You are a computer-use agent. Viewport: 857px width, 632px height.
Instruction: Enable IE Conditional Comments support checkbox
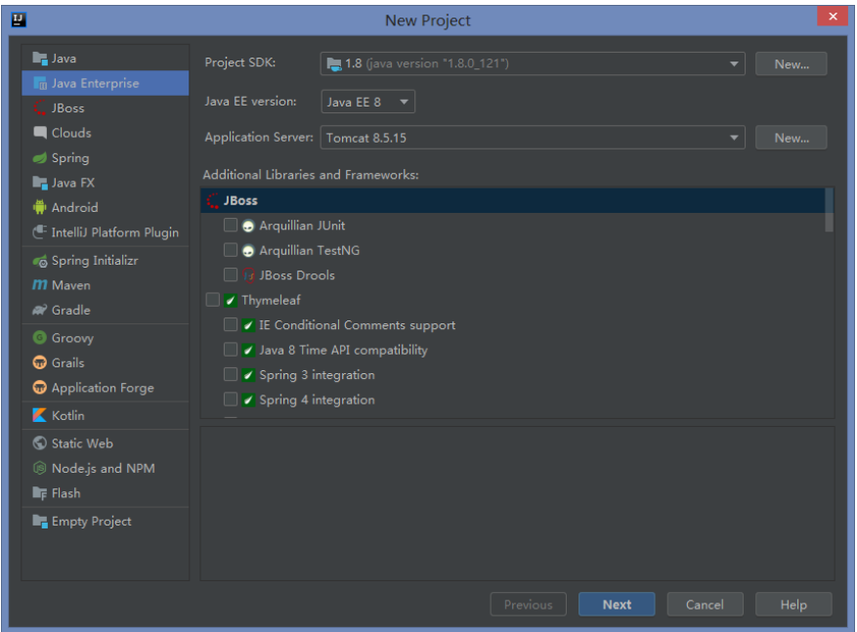coord(231,325)
